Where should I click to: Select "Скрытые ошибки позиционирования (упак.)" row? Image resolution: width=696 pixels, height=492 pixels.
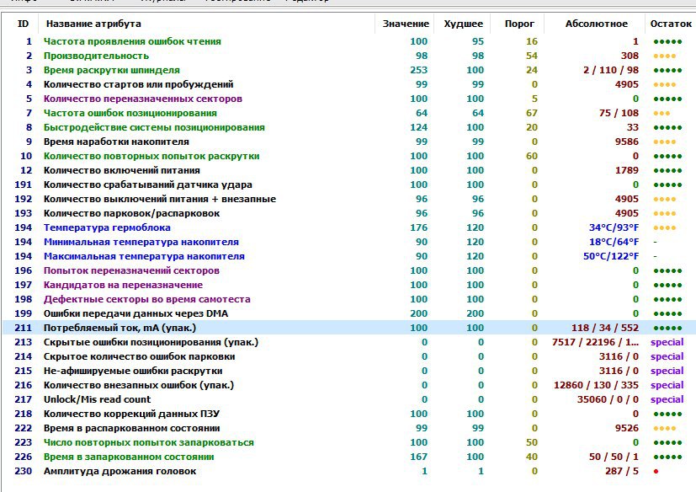point(349,342)
